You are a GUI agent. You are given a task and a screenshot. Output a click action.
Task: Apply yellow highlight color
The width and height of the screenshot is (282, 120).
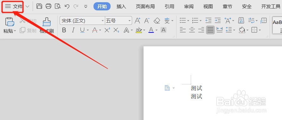click(x=139, y=30)
